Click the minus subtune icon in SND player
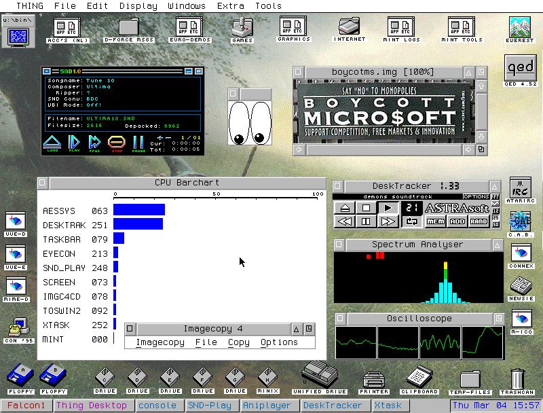 [x=168, y=138]
